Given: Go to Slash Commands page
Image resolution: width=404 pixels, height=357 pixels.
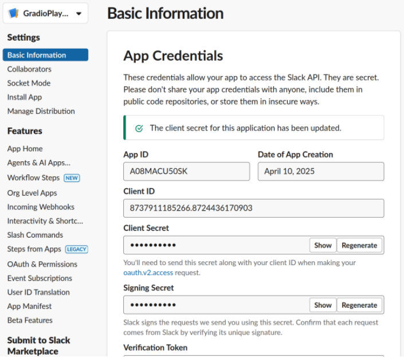Looking at the screenshot, I should [x=35, y=235].
